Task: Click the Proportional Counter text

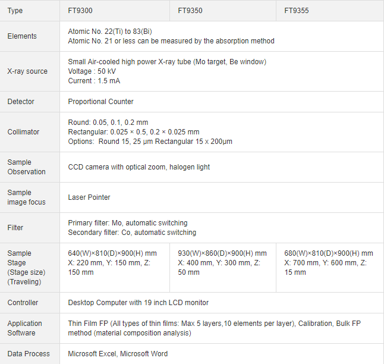Action: point(100,102)
